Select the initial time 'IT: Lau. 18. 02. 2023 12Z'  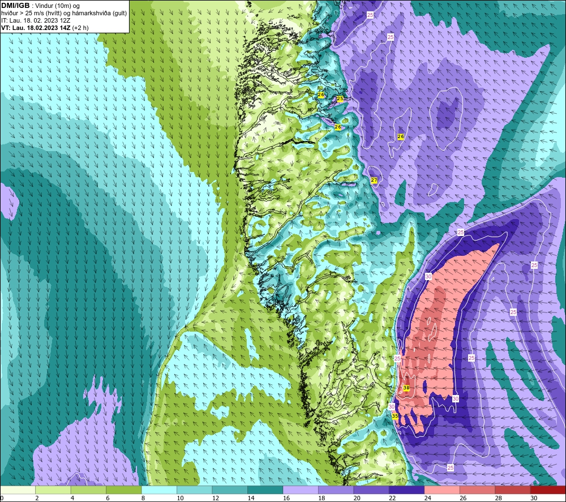(x=35, y=20)
